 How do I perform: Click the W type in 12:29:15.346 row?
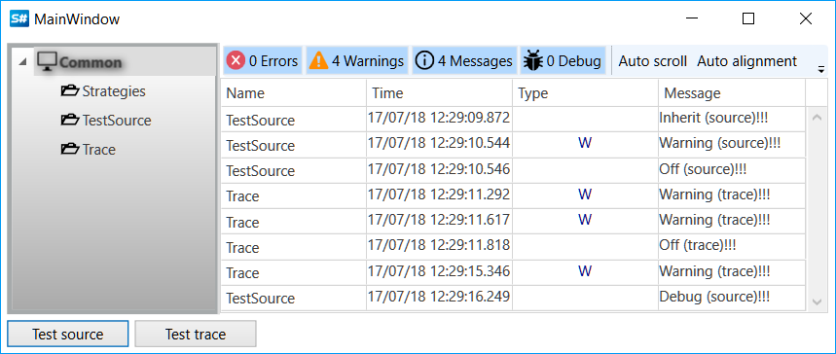click(x=585, y=270)
